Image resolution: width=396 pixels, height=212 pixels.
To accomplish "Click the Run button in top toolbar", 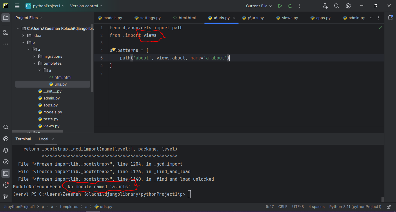I will point(280,6).
